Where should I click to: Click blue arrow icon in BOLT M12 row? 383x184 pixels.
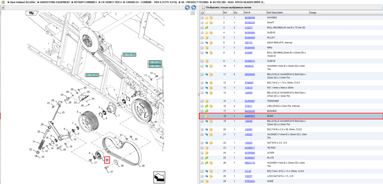(206, 83)
